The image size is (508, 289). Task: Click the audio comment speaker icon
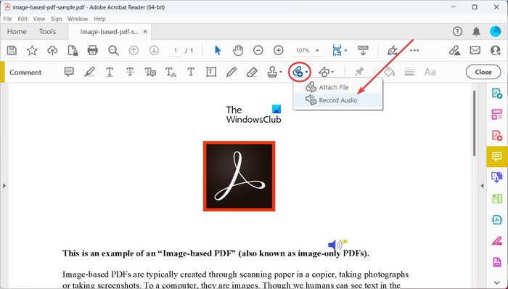337,244
